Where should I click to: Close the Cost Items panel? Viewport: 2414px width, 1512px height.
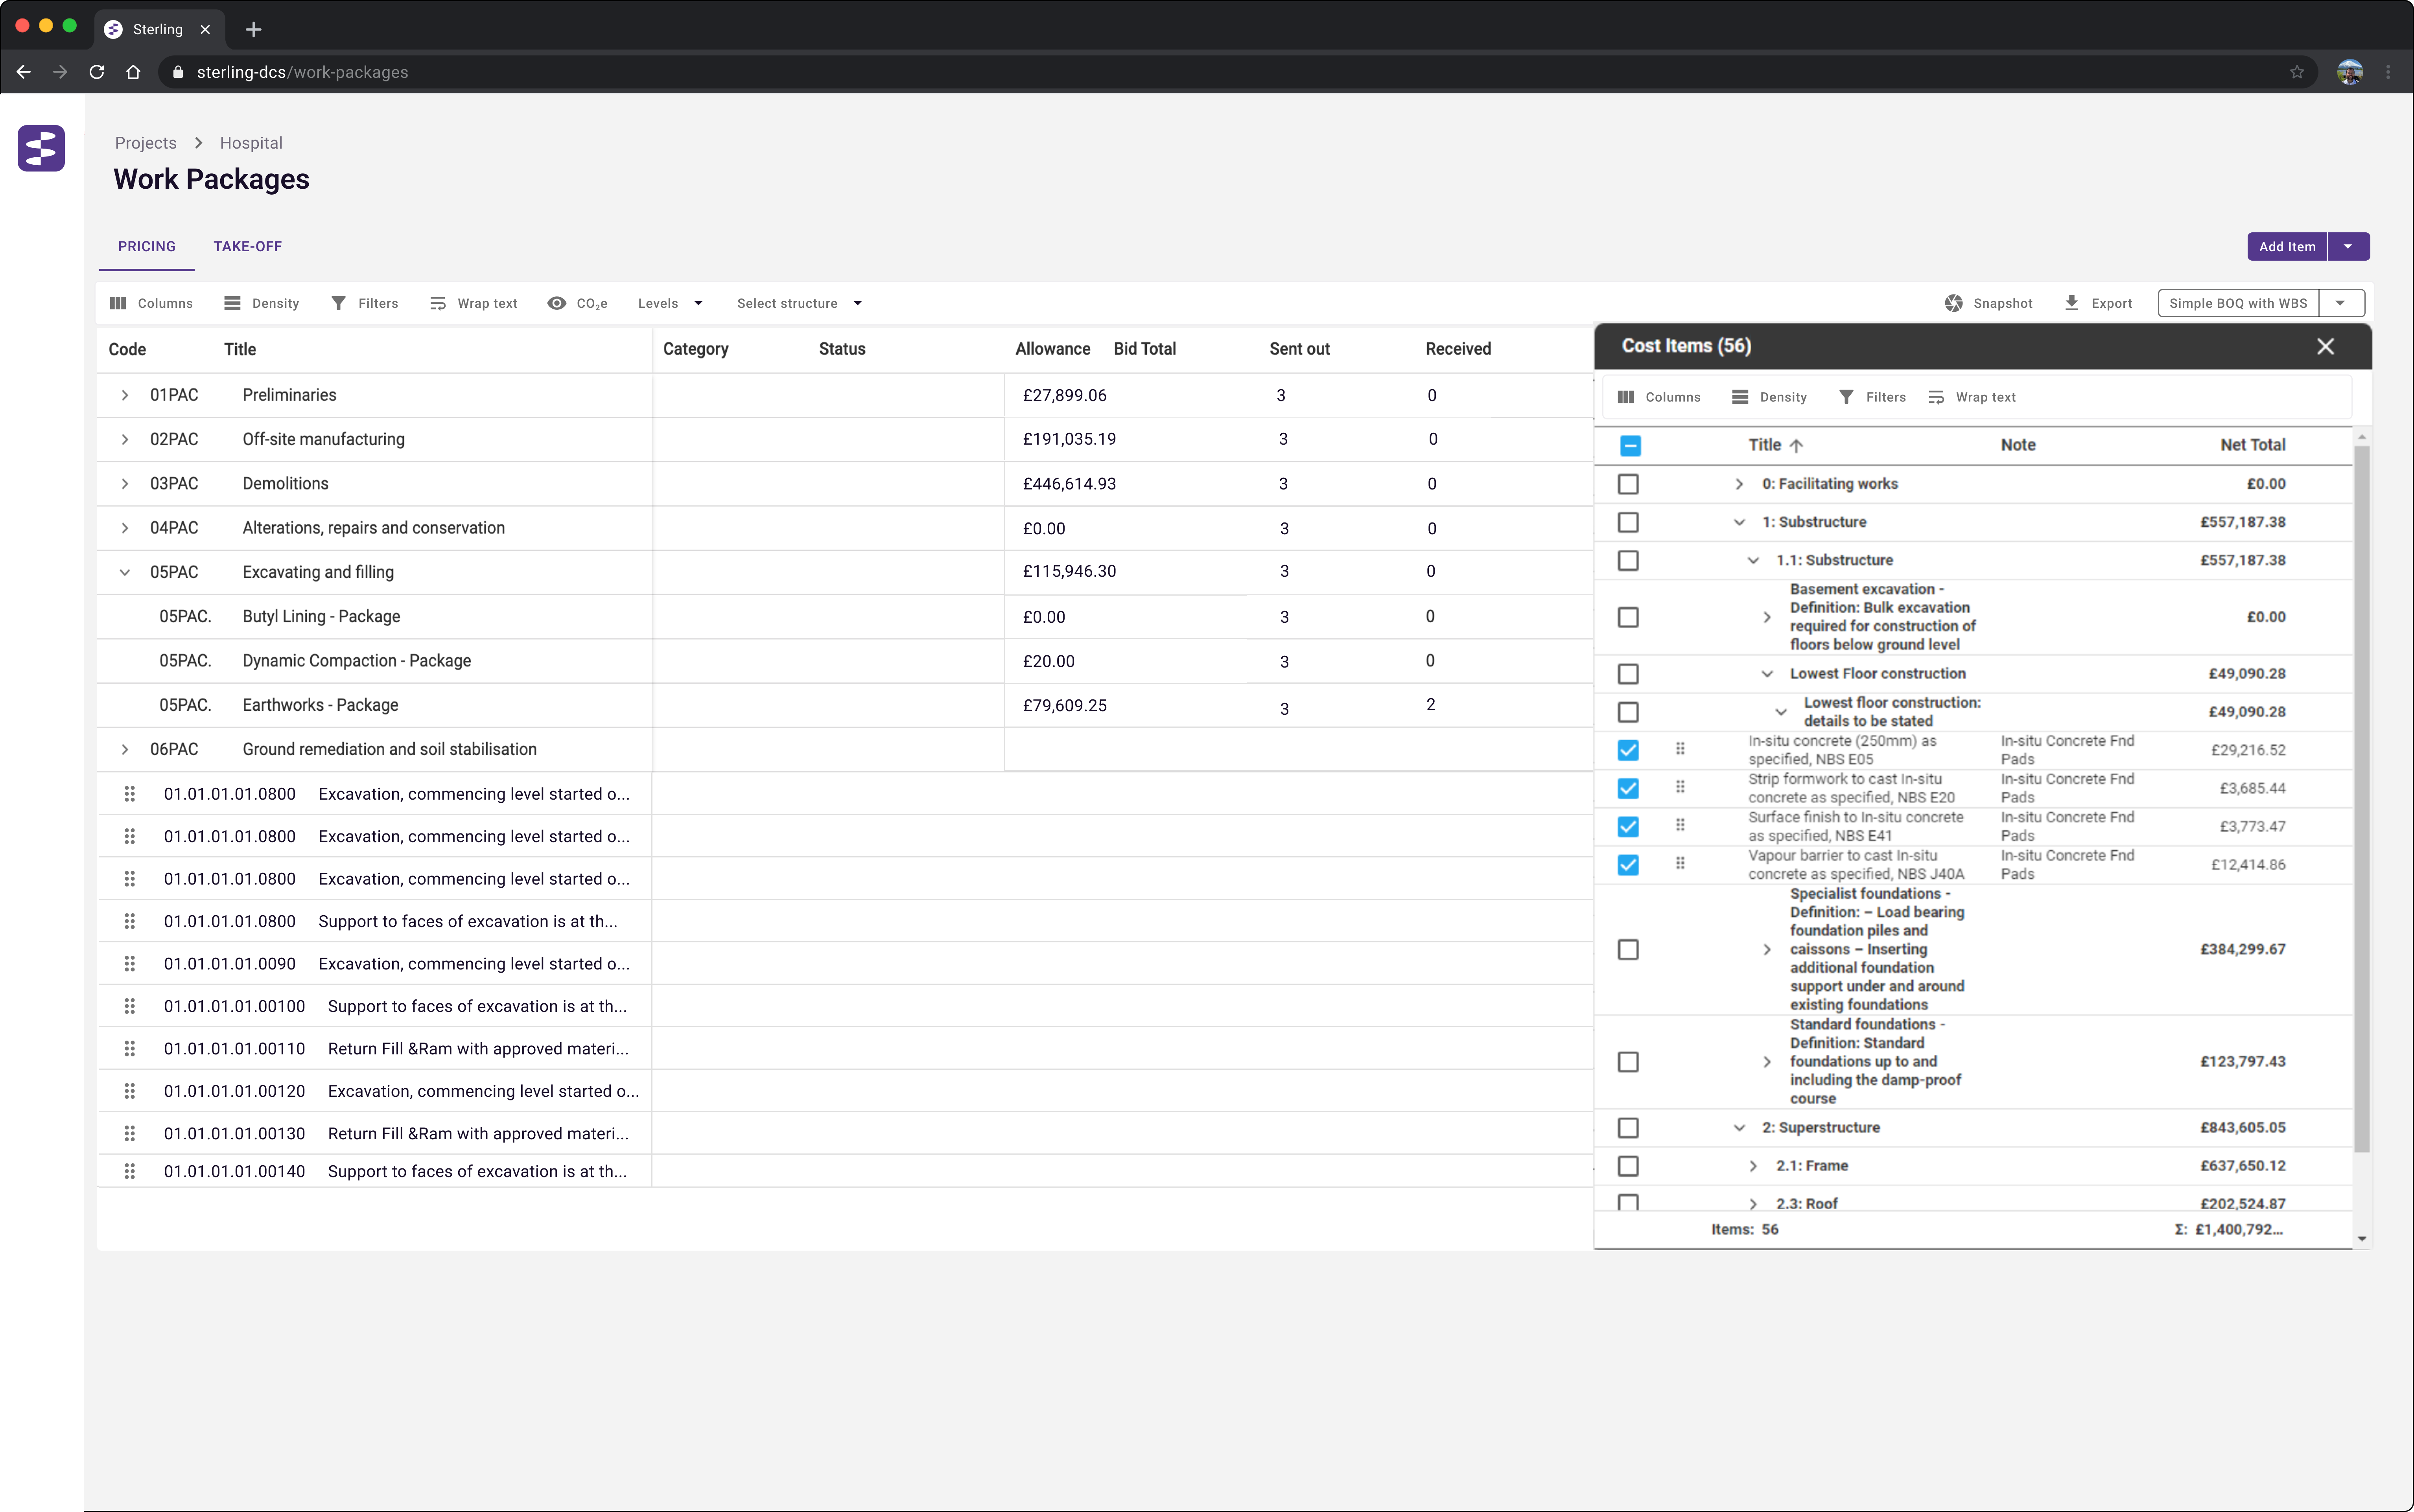[2325, 346]
